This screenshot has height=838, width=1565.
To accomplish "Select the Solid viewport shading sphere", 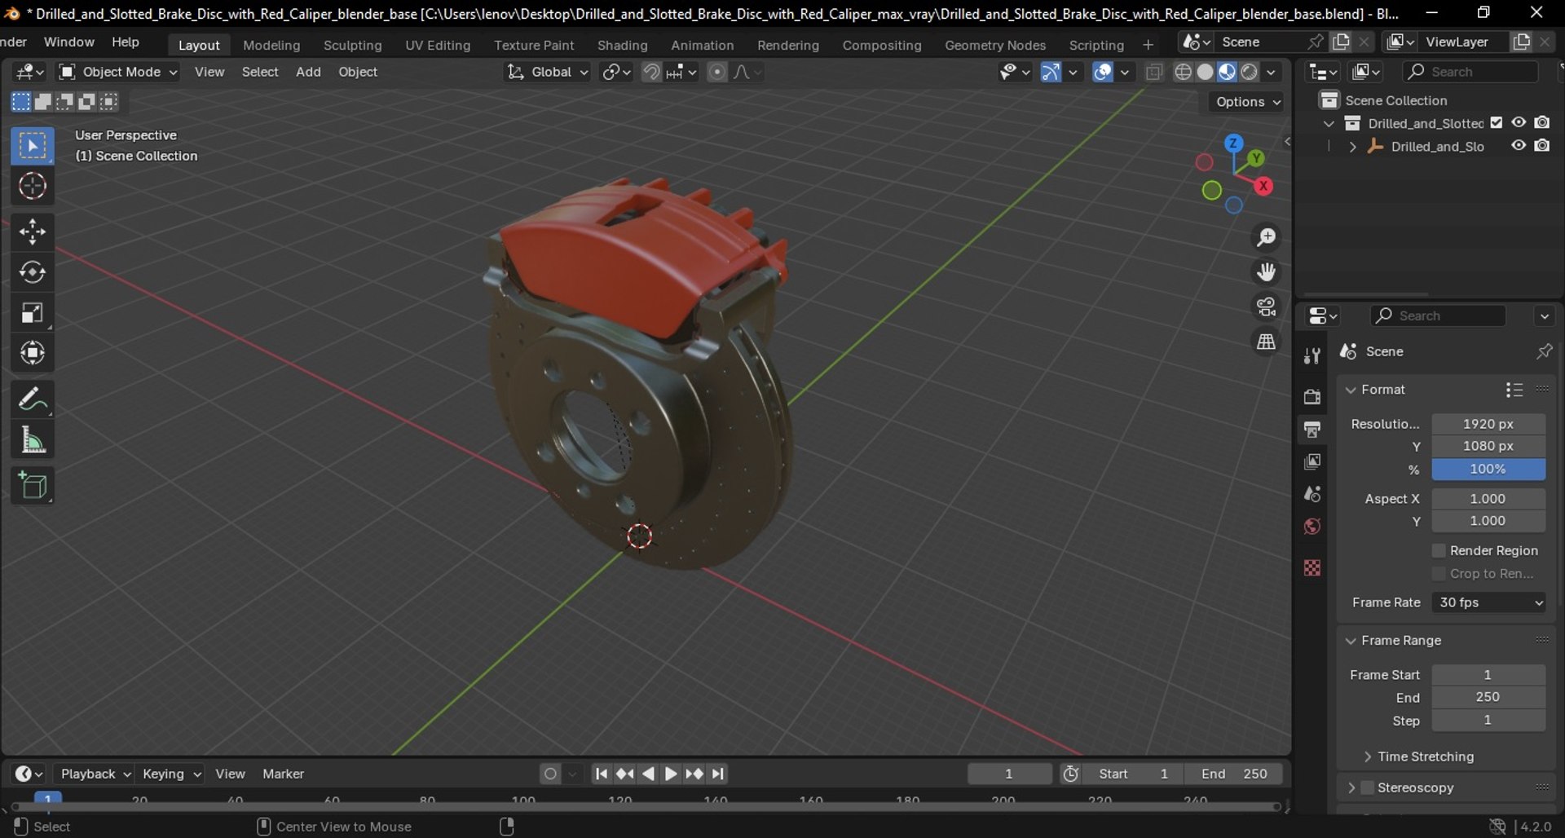I will (1205, 72).
